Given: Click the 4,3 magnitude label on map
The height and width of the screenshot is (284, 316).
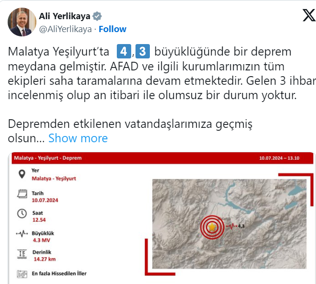Looking at the screenshot, I should click(x=241, y=226).
